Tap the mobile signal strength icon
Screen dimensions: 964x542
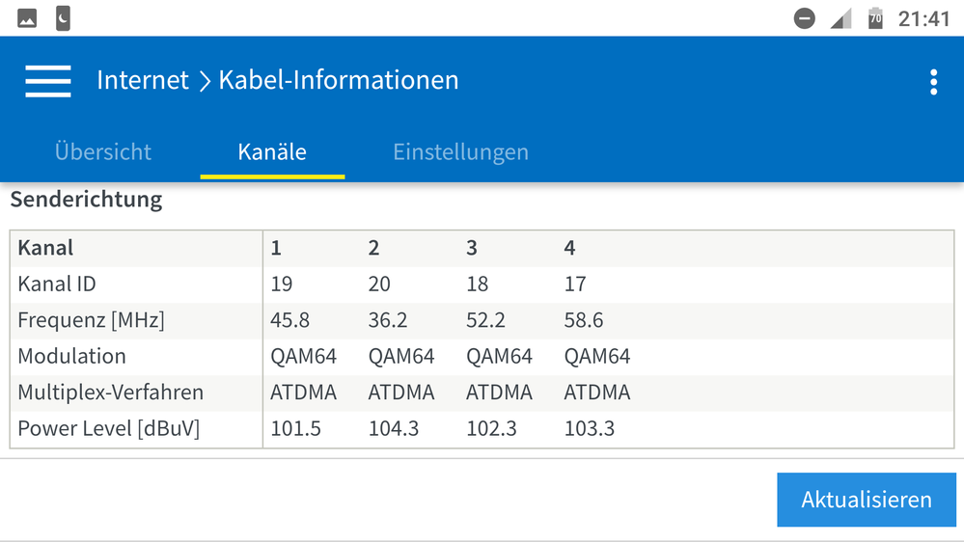coord(841,18)
